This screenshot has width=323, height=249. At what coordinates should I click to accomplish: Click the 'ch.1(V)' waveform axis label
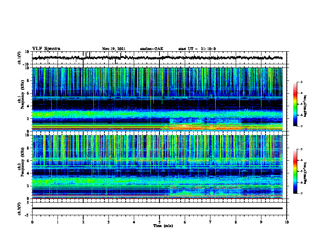tap(20, 58)
